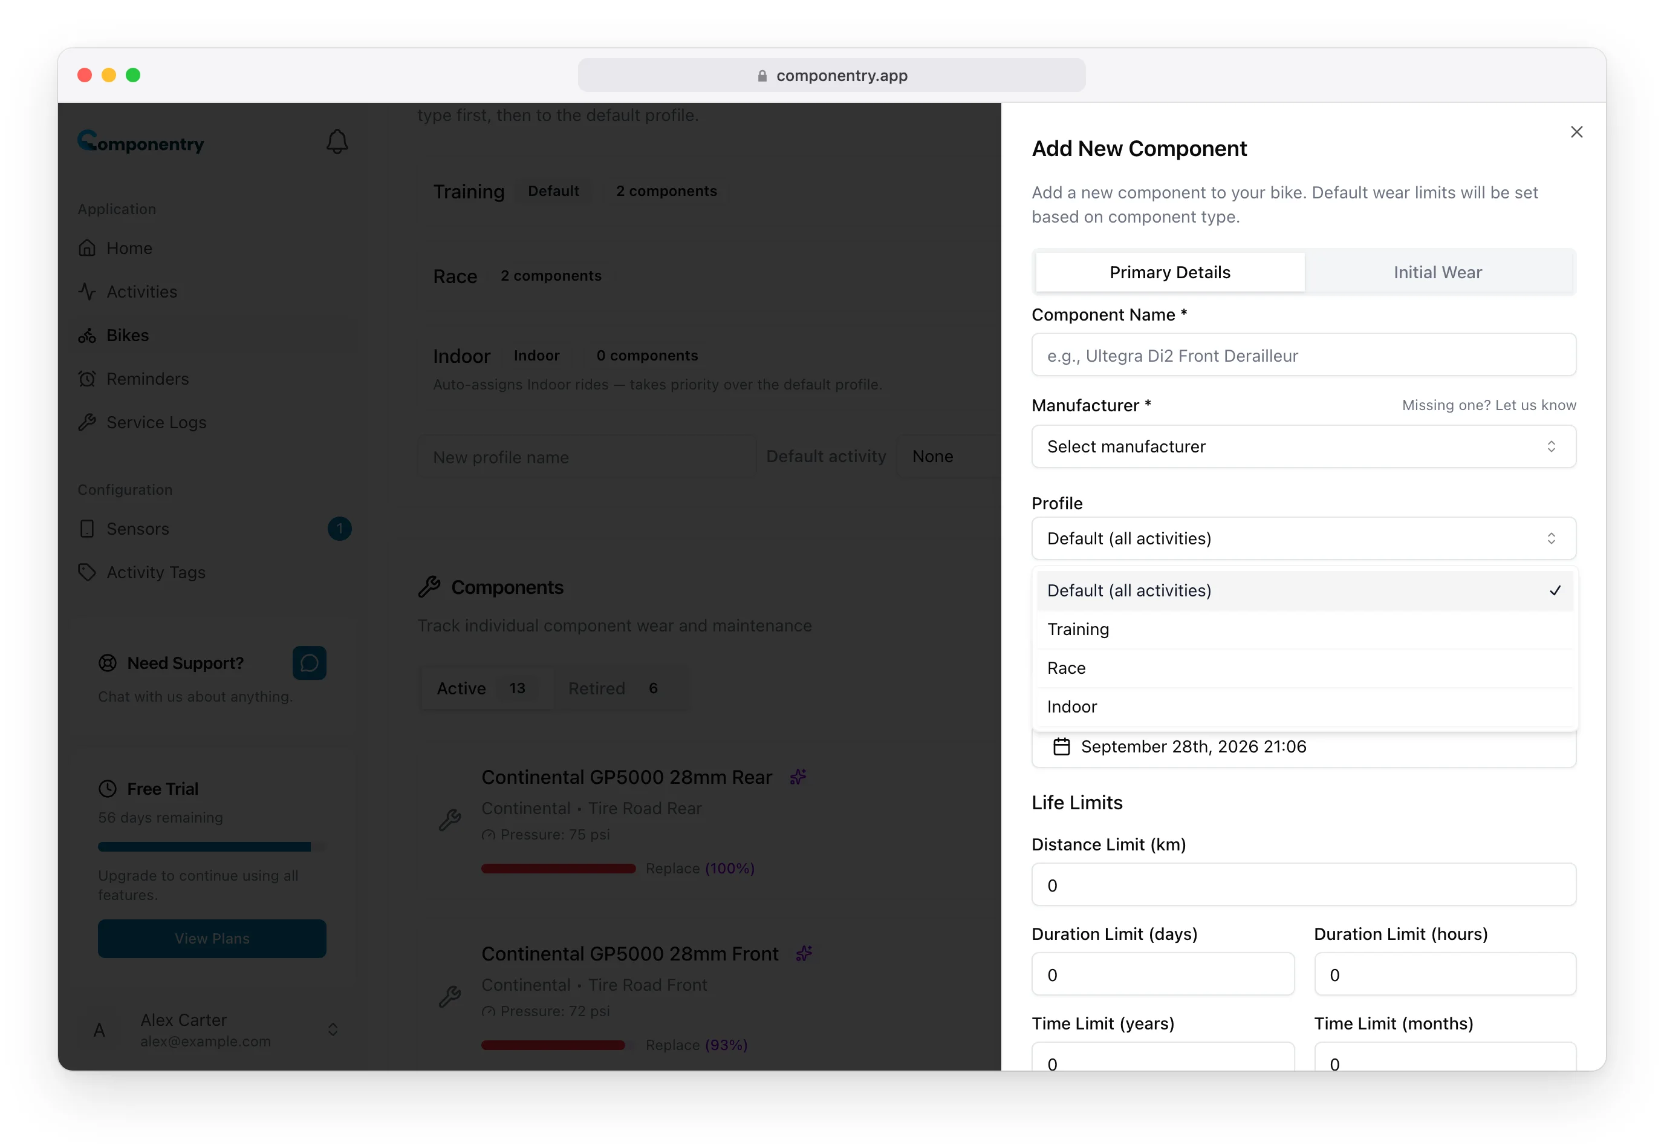Start a support chat with the chat bubble icon
This screenshot has height=1148, width=1664.
(309, 662)
